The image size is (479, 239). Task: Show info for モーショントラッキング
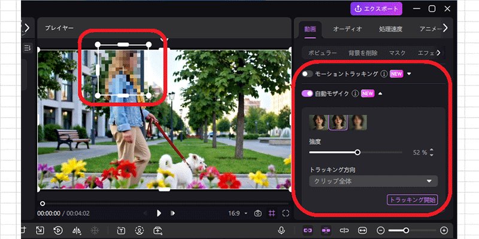pos(384,73)
